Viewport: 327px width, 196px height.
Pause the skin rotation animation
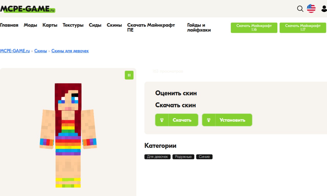(x=129, y=75)
